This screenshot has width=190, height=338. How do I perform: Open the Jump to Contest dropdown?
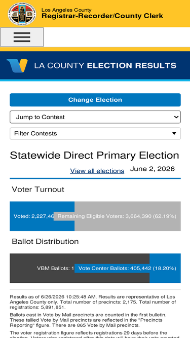(95, 117)
